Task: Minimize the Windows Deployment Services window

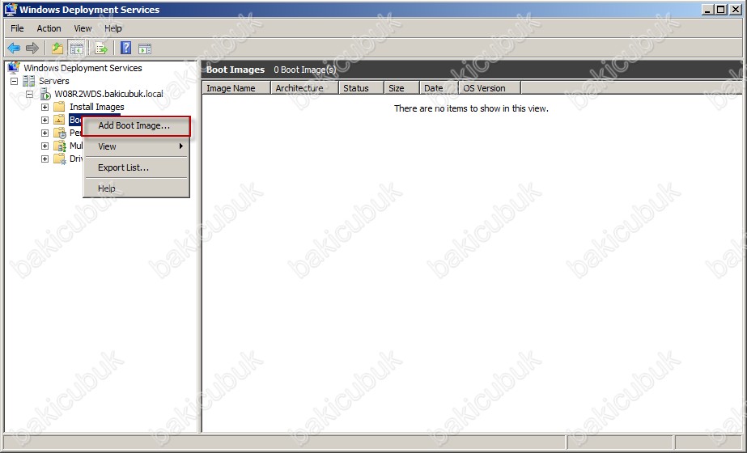Action: coord(707,10)
